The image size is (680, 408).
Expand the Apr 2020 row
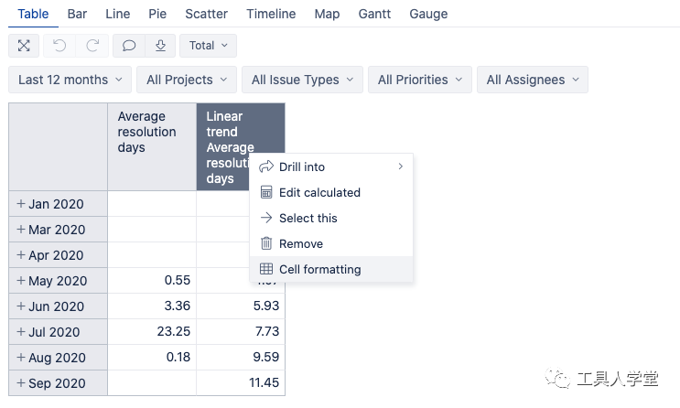click(20, 255)
